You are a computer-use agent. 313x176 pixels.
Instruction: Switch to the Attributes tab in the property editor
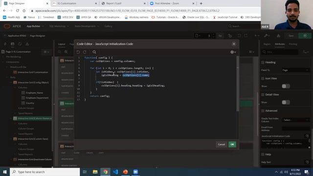point(280,44)
